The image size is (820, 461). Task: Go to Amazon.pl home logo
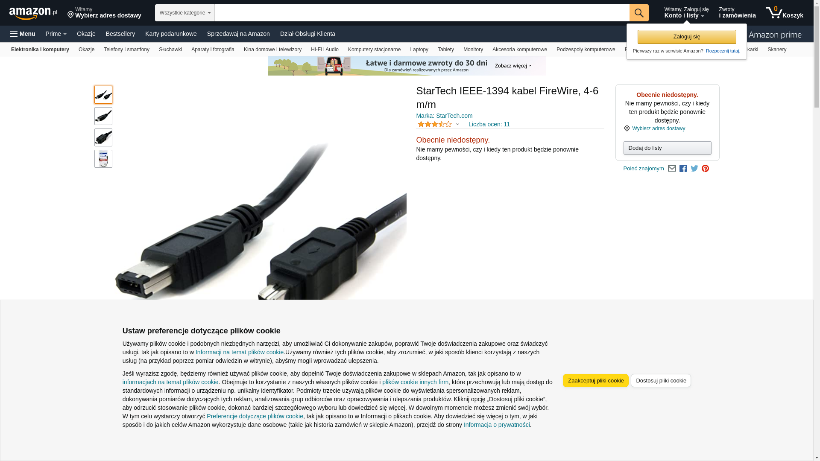point(33,13)
